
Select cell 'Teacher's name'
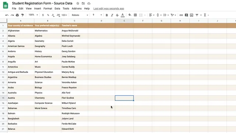74,25
